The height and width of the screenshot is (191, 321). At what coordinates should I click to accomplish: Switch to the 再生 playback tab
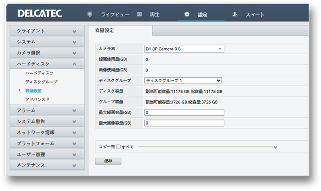[155, 14]
